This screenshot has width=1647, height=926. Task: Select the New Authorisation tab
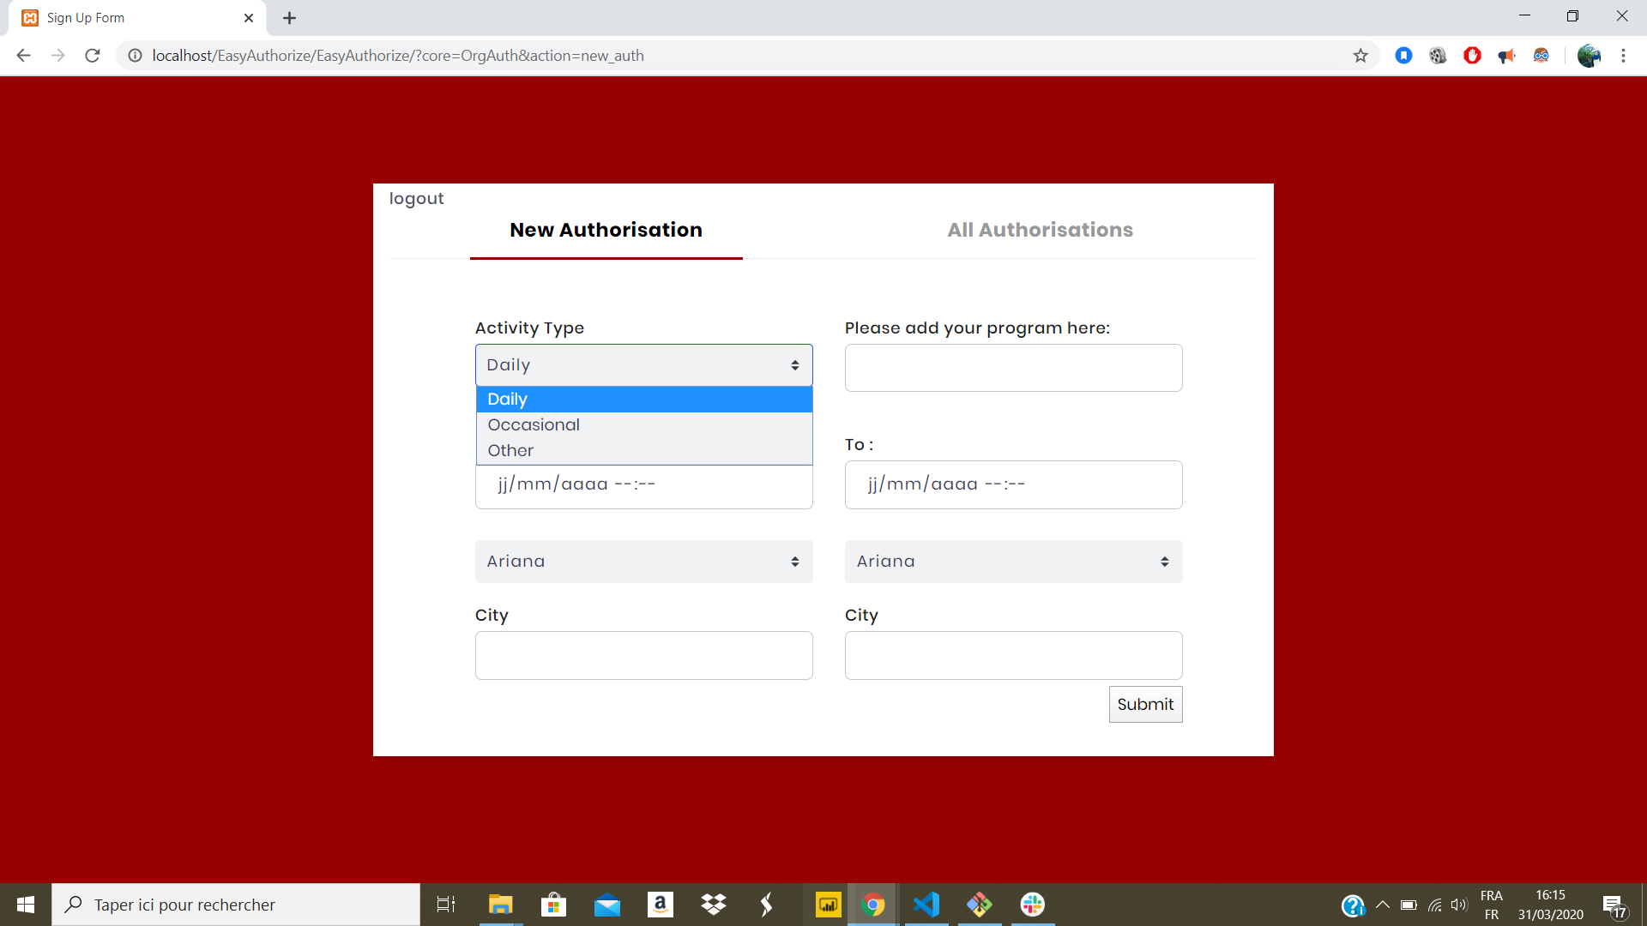click(x=606, y=230)
